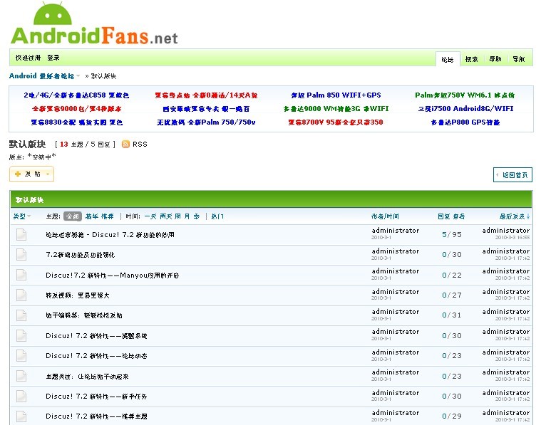Click author administrator in the Manyou row
Screen dimensions: 541x425
pyautogui.click(x=396, y=271)
